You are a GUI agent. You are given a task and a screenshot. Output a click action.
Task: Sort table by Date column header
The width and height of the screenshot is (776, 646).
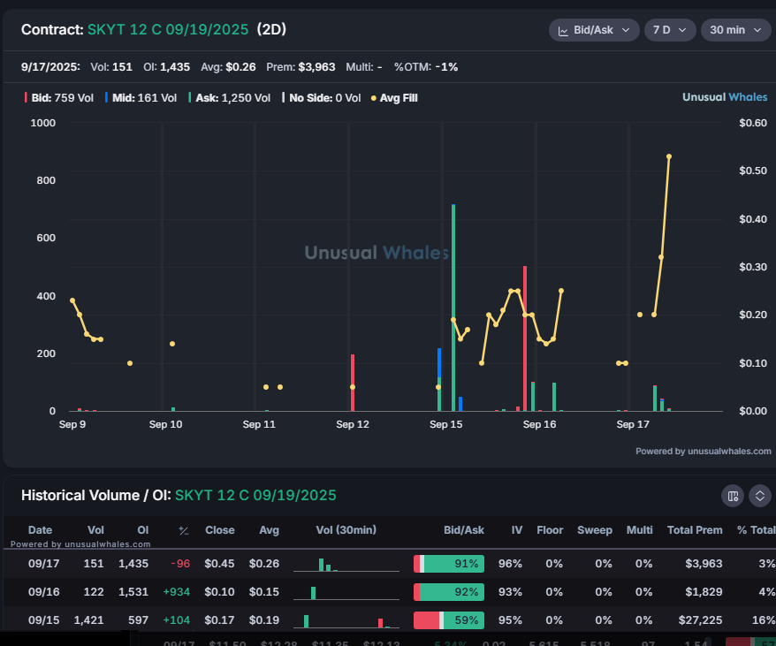pos(40,529)
